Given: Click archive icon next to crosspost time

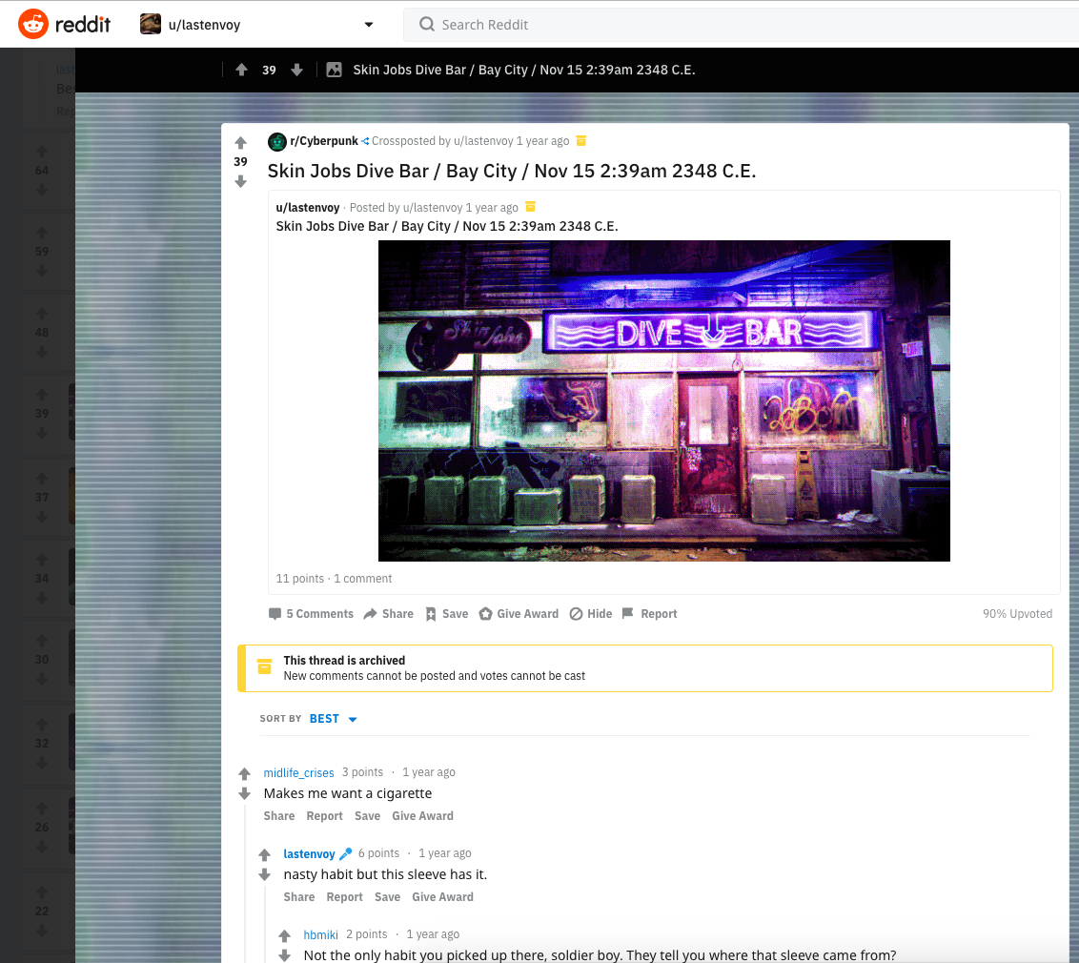Looking at the screenshot, I should (x=580, y=140).
